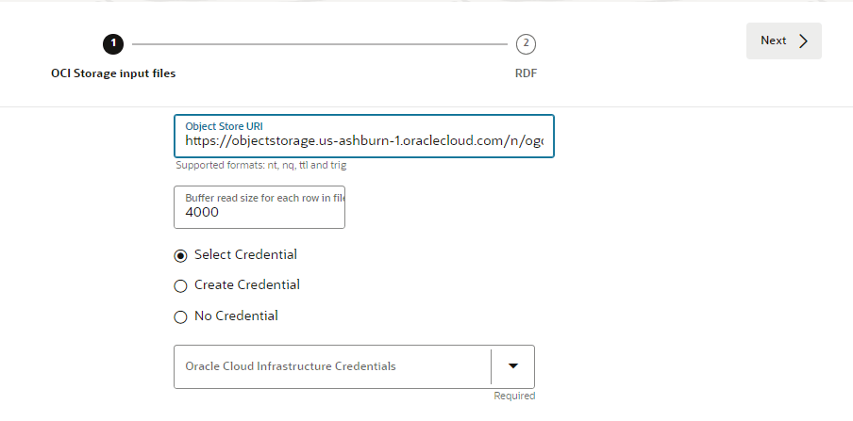853x421 pixels.
Task: Click the Create Credential label text
Action: point(247,285)
